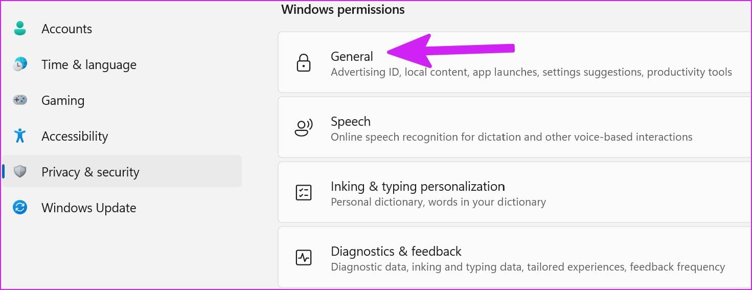Click the Gaming controller icon
The image size is (752, 290).
click(20, 100)
